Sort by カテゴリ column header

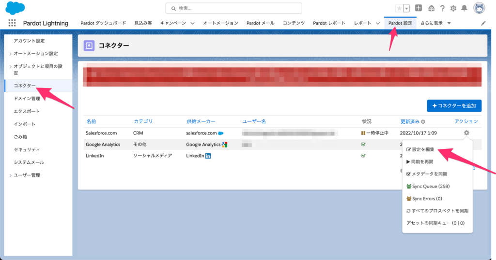[x=143, y=121]
